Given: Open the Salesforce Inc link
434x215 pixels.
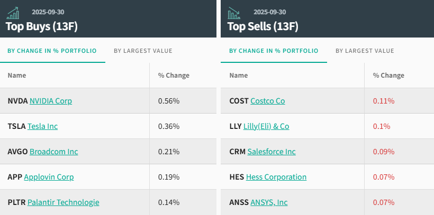Looking at the screenshot, I should click(x=272, y=152).
